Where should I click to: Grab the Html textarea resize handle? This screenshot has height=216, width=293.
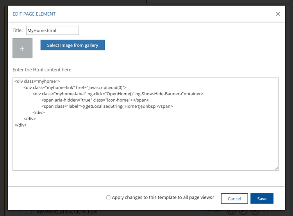point(277,168)
